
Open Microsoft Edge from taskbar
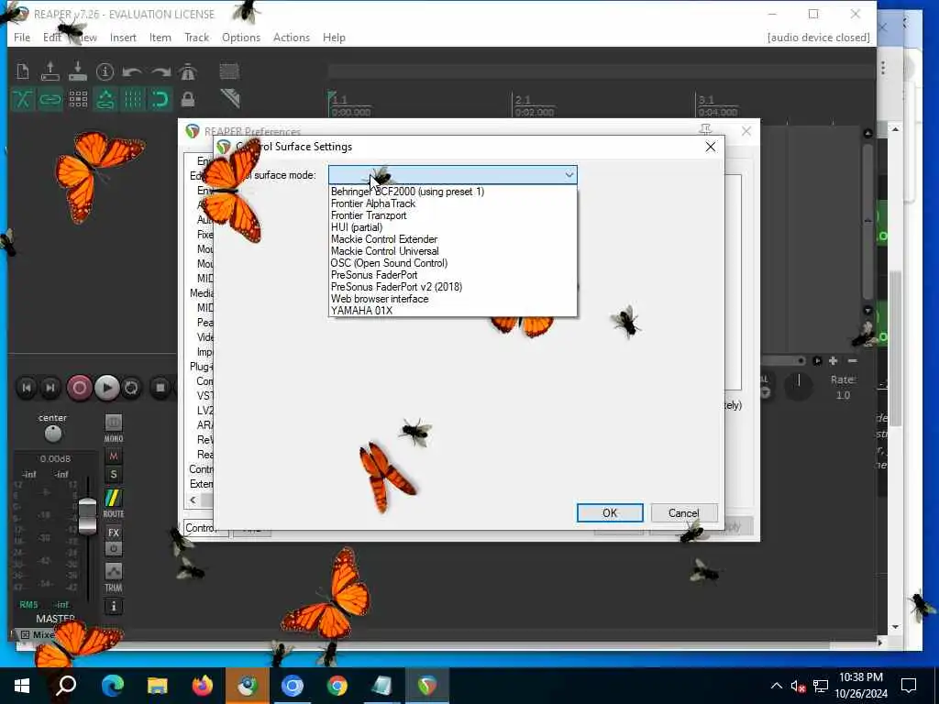pos(112,686)
